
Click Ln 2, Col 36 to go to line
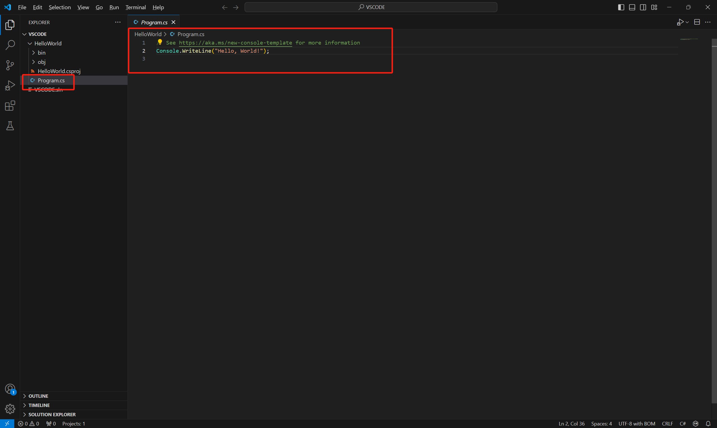pyautogui.click(x=571, y=424)
